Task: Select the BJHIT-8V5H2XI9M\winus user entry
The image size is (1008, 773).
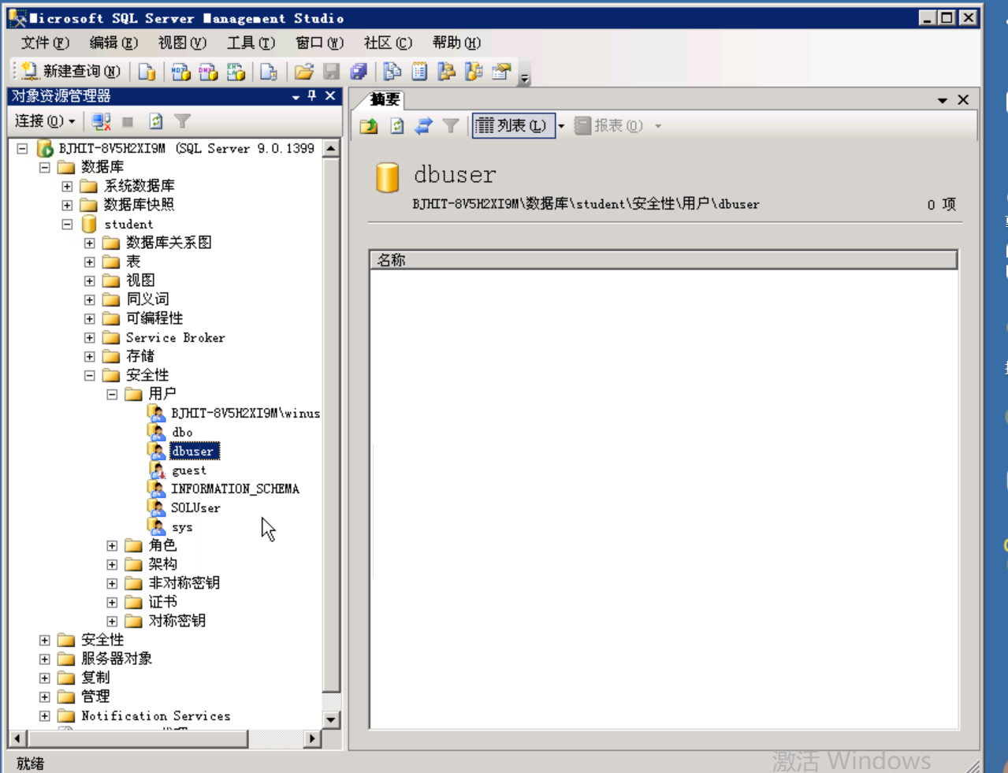Action: 245,414
